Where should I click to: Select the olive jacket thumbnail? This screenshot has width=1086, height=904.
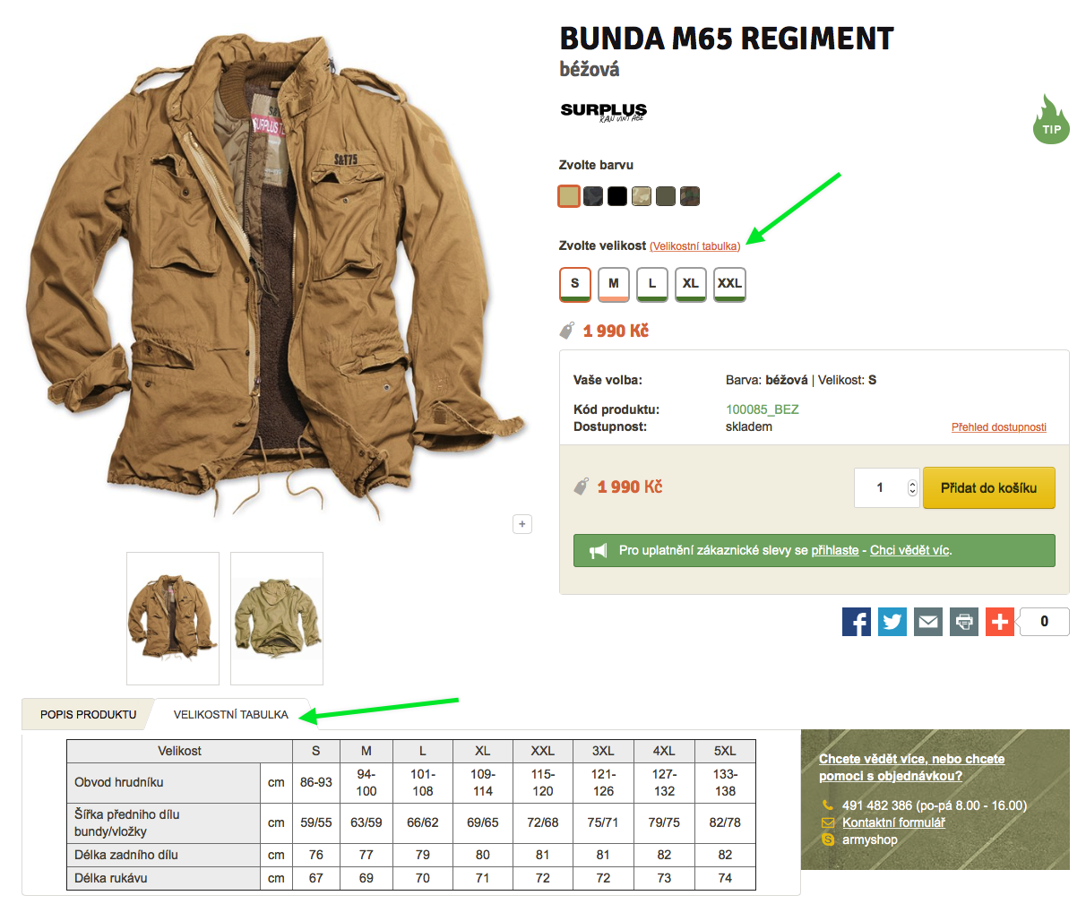tap(277, 618)
